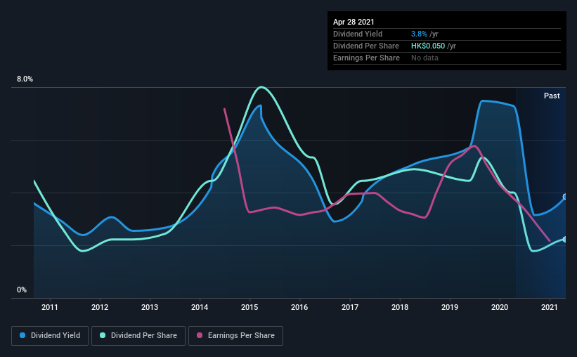The width and height of the screenshot is (577, 357).
Task: Click the 0% y-axis label
Action: [x=22, y=290]
